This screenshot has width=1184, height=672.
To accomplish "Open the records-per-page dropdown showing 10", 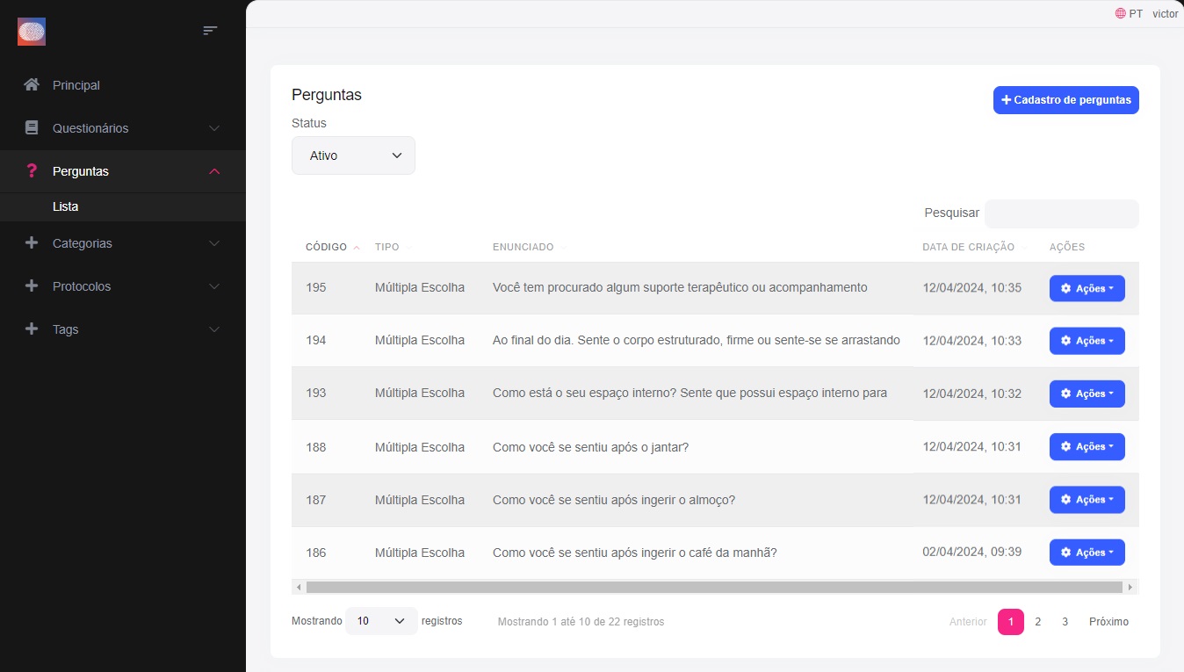I will tap(381, 621).
